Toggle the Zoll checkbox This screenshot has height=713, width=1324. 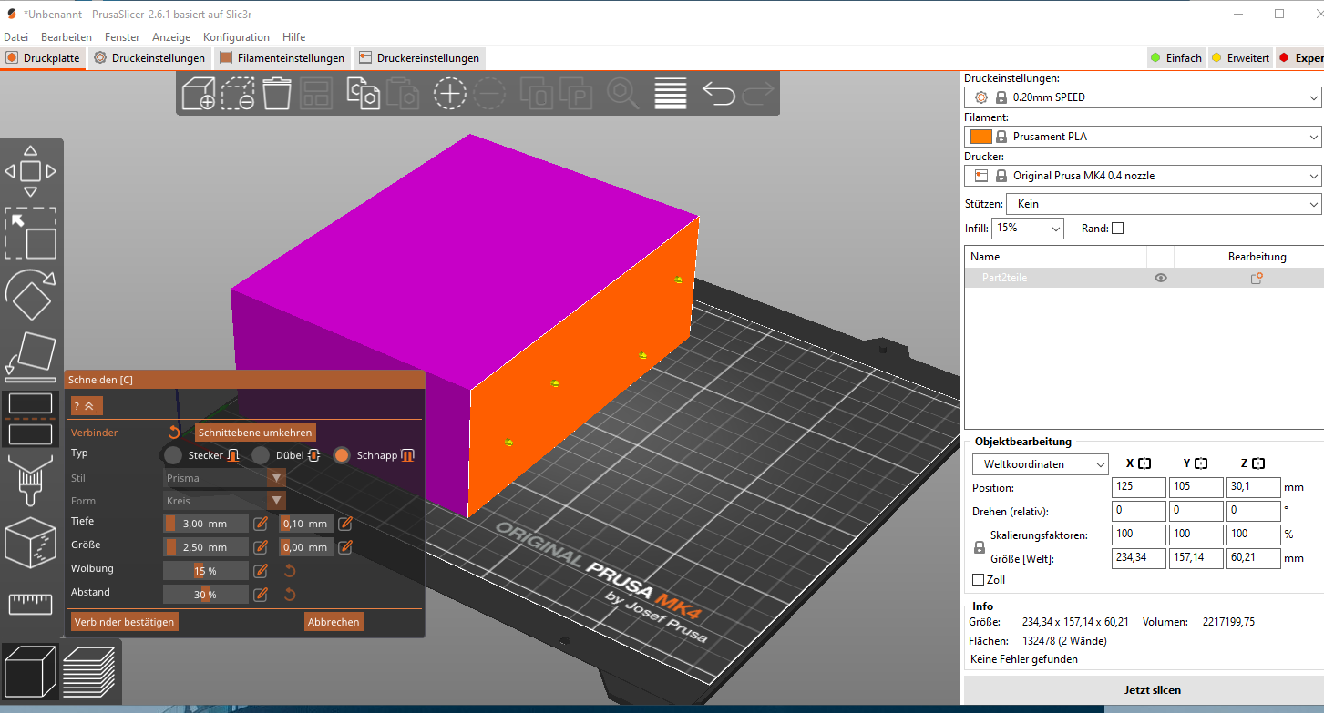979,580
